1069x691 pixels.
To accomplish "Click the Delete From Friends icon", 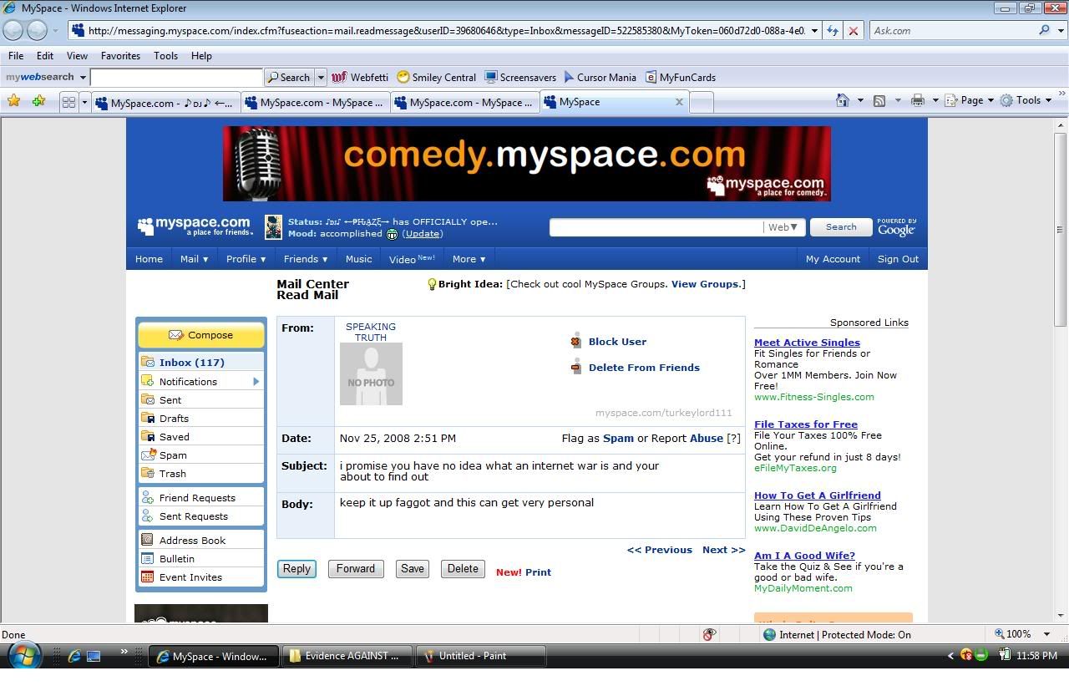I will pos(575,367).
